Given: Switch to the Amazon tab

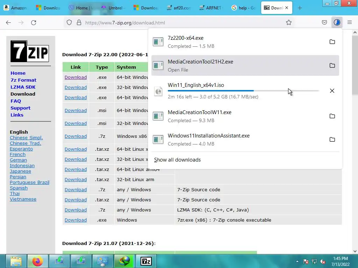Looking at the screenshot, I should click(15, 8).
